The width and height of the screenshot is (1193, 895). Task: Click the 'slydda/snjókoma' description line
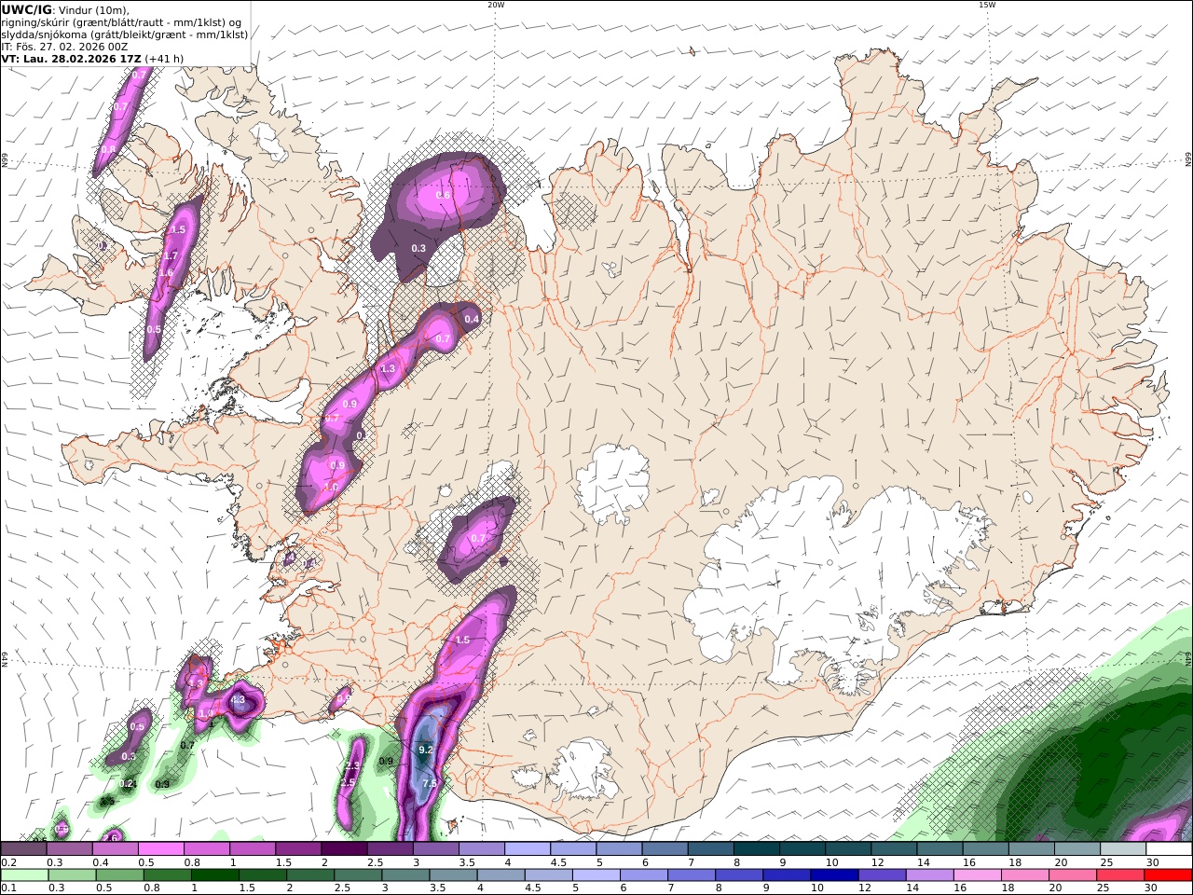click(x=125, y=34)
